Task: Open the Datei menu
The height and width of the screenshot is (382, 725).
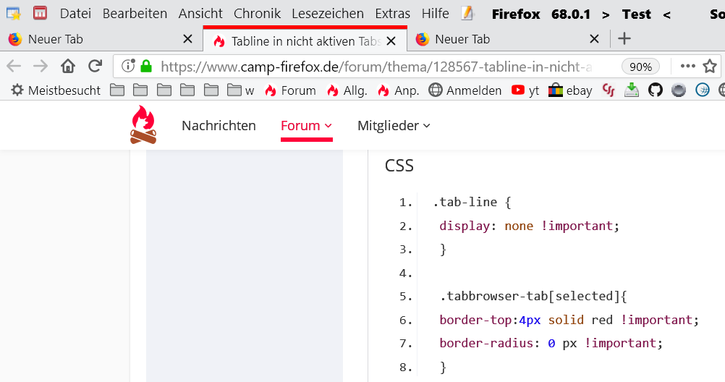Action: 75,14
